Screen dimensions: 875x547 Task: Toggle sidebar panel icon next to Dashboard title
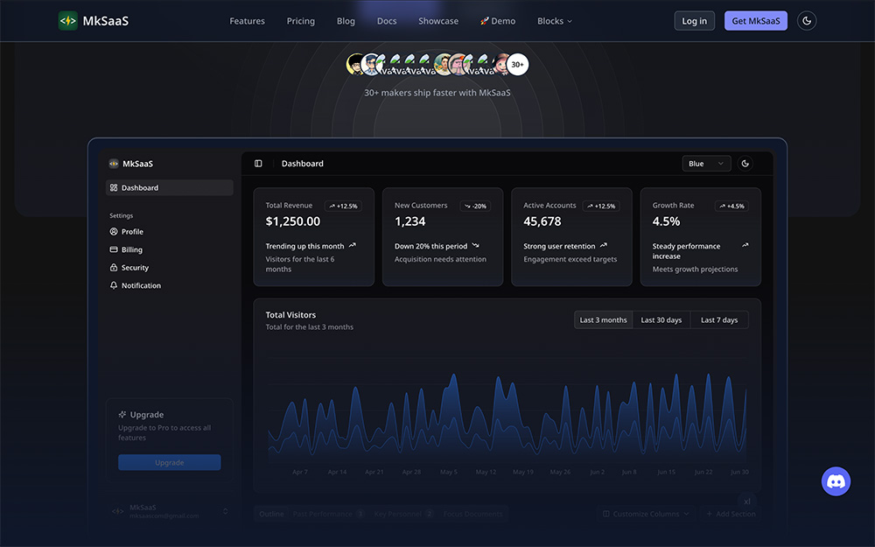(258, 164)
